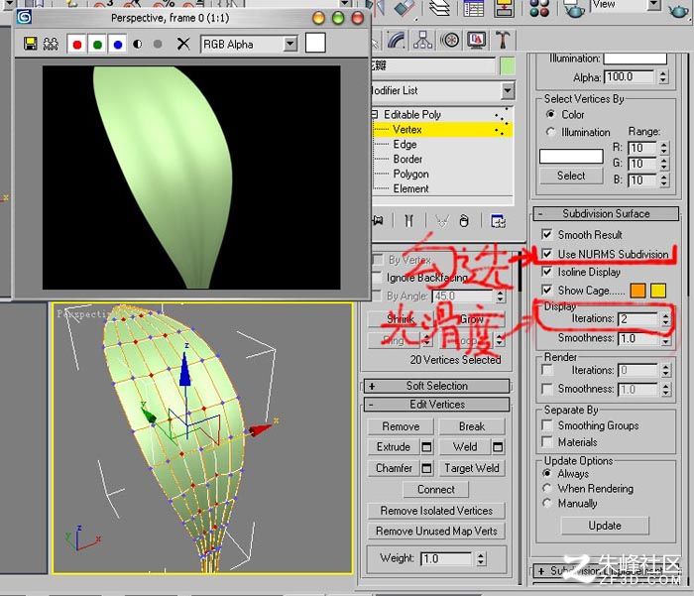Save the rendered image with the disk icon

30,44
